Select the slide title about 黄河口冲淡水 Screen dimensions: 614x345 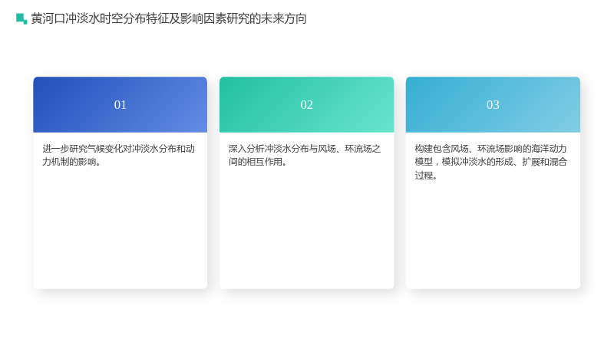coord(169,18)
